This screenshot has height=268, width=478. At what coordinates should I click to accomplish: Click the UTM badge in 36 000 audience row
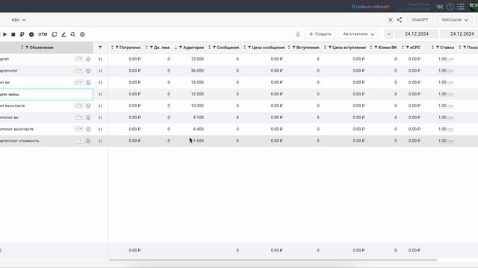pos(79,71)
